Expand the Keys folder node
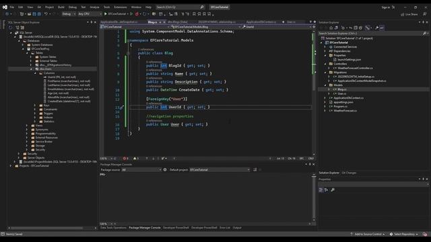Screen dimensions: 431x242 tap(35, 106)
